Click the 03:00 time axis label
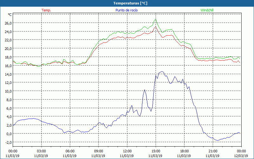The image size is (254, 159). [x=42, y=151]
